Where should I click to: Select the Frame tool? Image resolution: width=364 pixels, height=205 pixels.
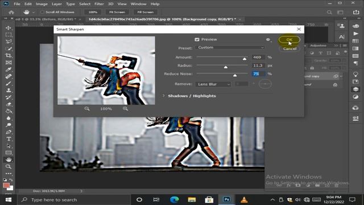9,63
